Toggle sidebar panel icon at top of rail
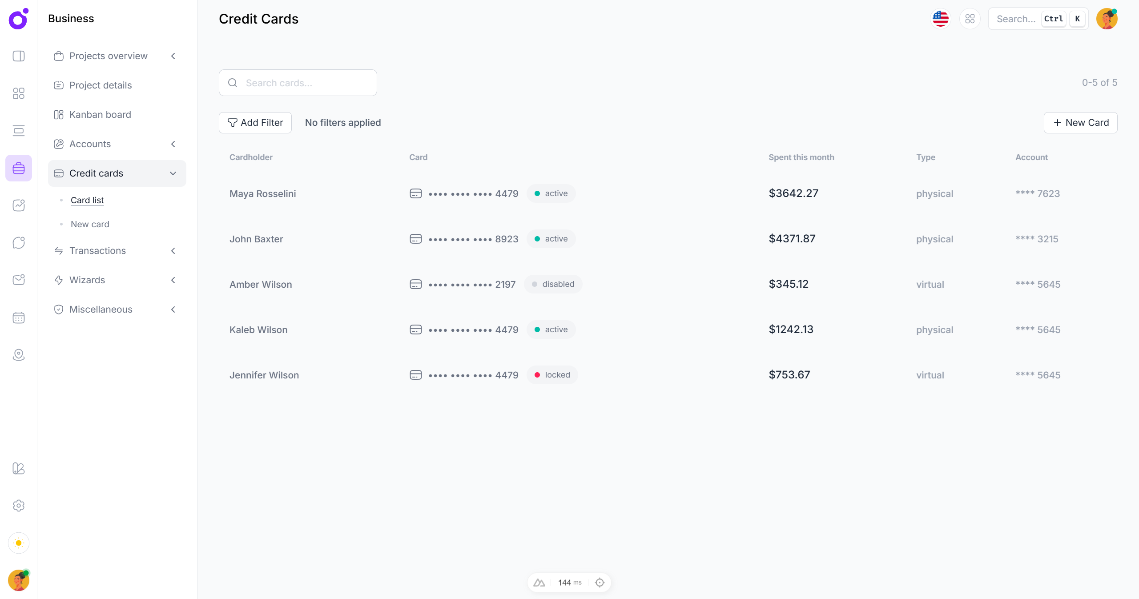1139x599 pixels. click(19, 56)
